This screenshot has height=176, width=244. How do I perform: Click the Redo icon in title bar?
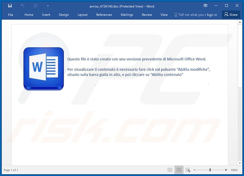36,6
